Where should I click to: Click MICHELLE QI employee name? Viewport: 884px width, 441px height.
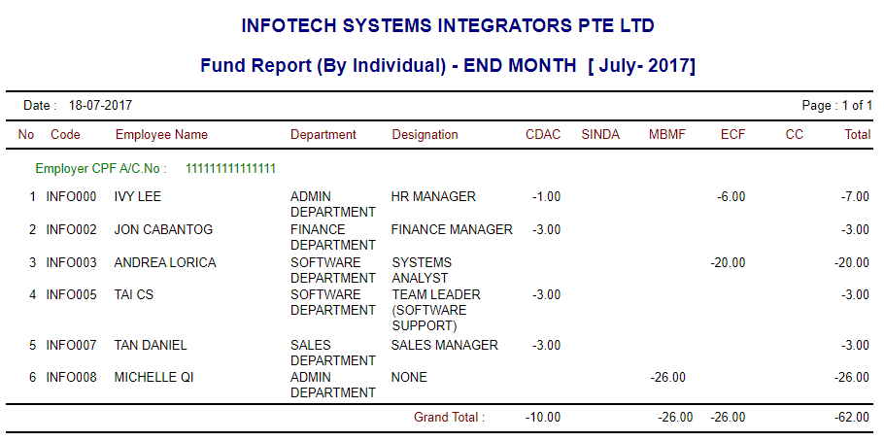click(x=153, y=378)
